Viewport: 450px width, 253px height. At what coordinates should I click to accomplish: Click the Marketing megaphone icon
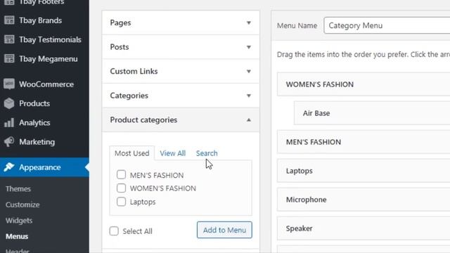tap(9, 142)
